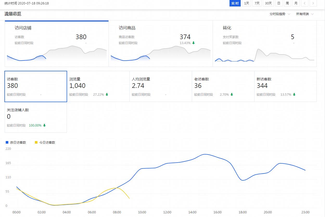Click the next period arrow button

[313, 3]
